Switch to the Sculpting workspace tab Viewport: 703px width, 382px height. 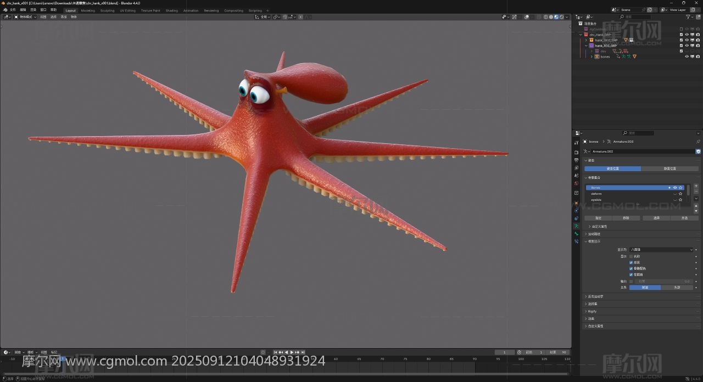pyautogui.click(x=108, y=10)
